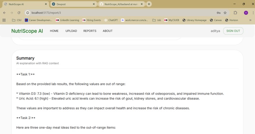Click 'Here are three one-day meal ideas' sentence
Image resolution: width=255 pixels, height=134 pixels.
(66, 127)
